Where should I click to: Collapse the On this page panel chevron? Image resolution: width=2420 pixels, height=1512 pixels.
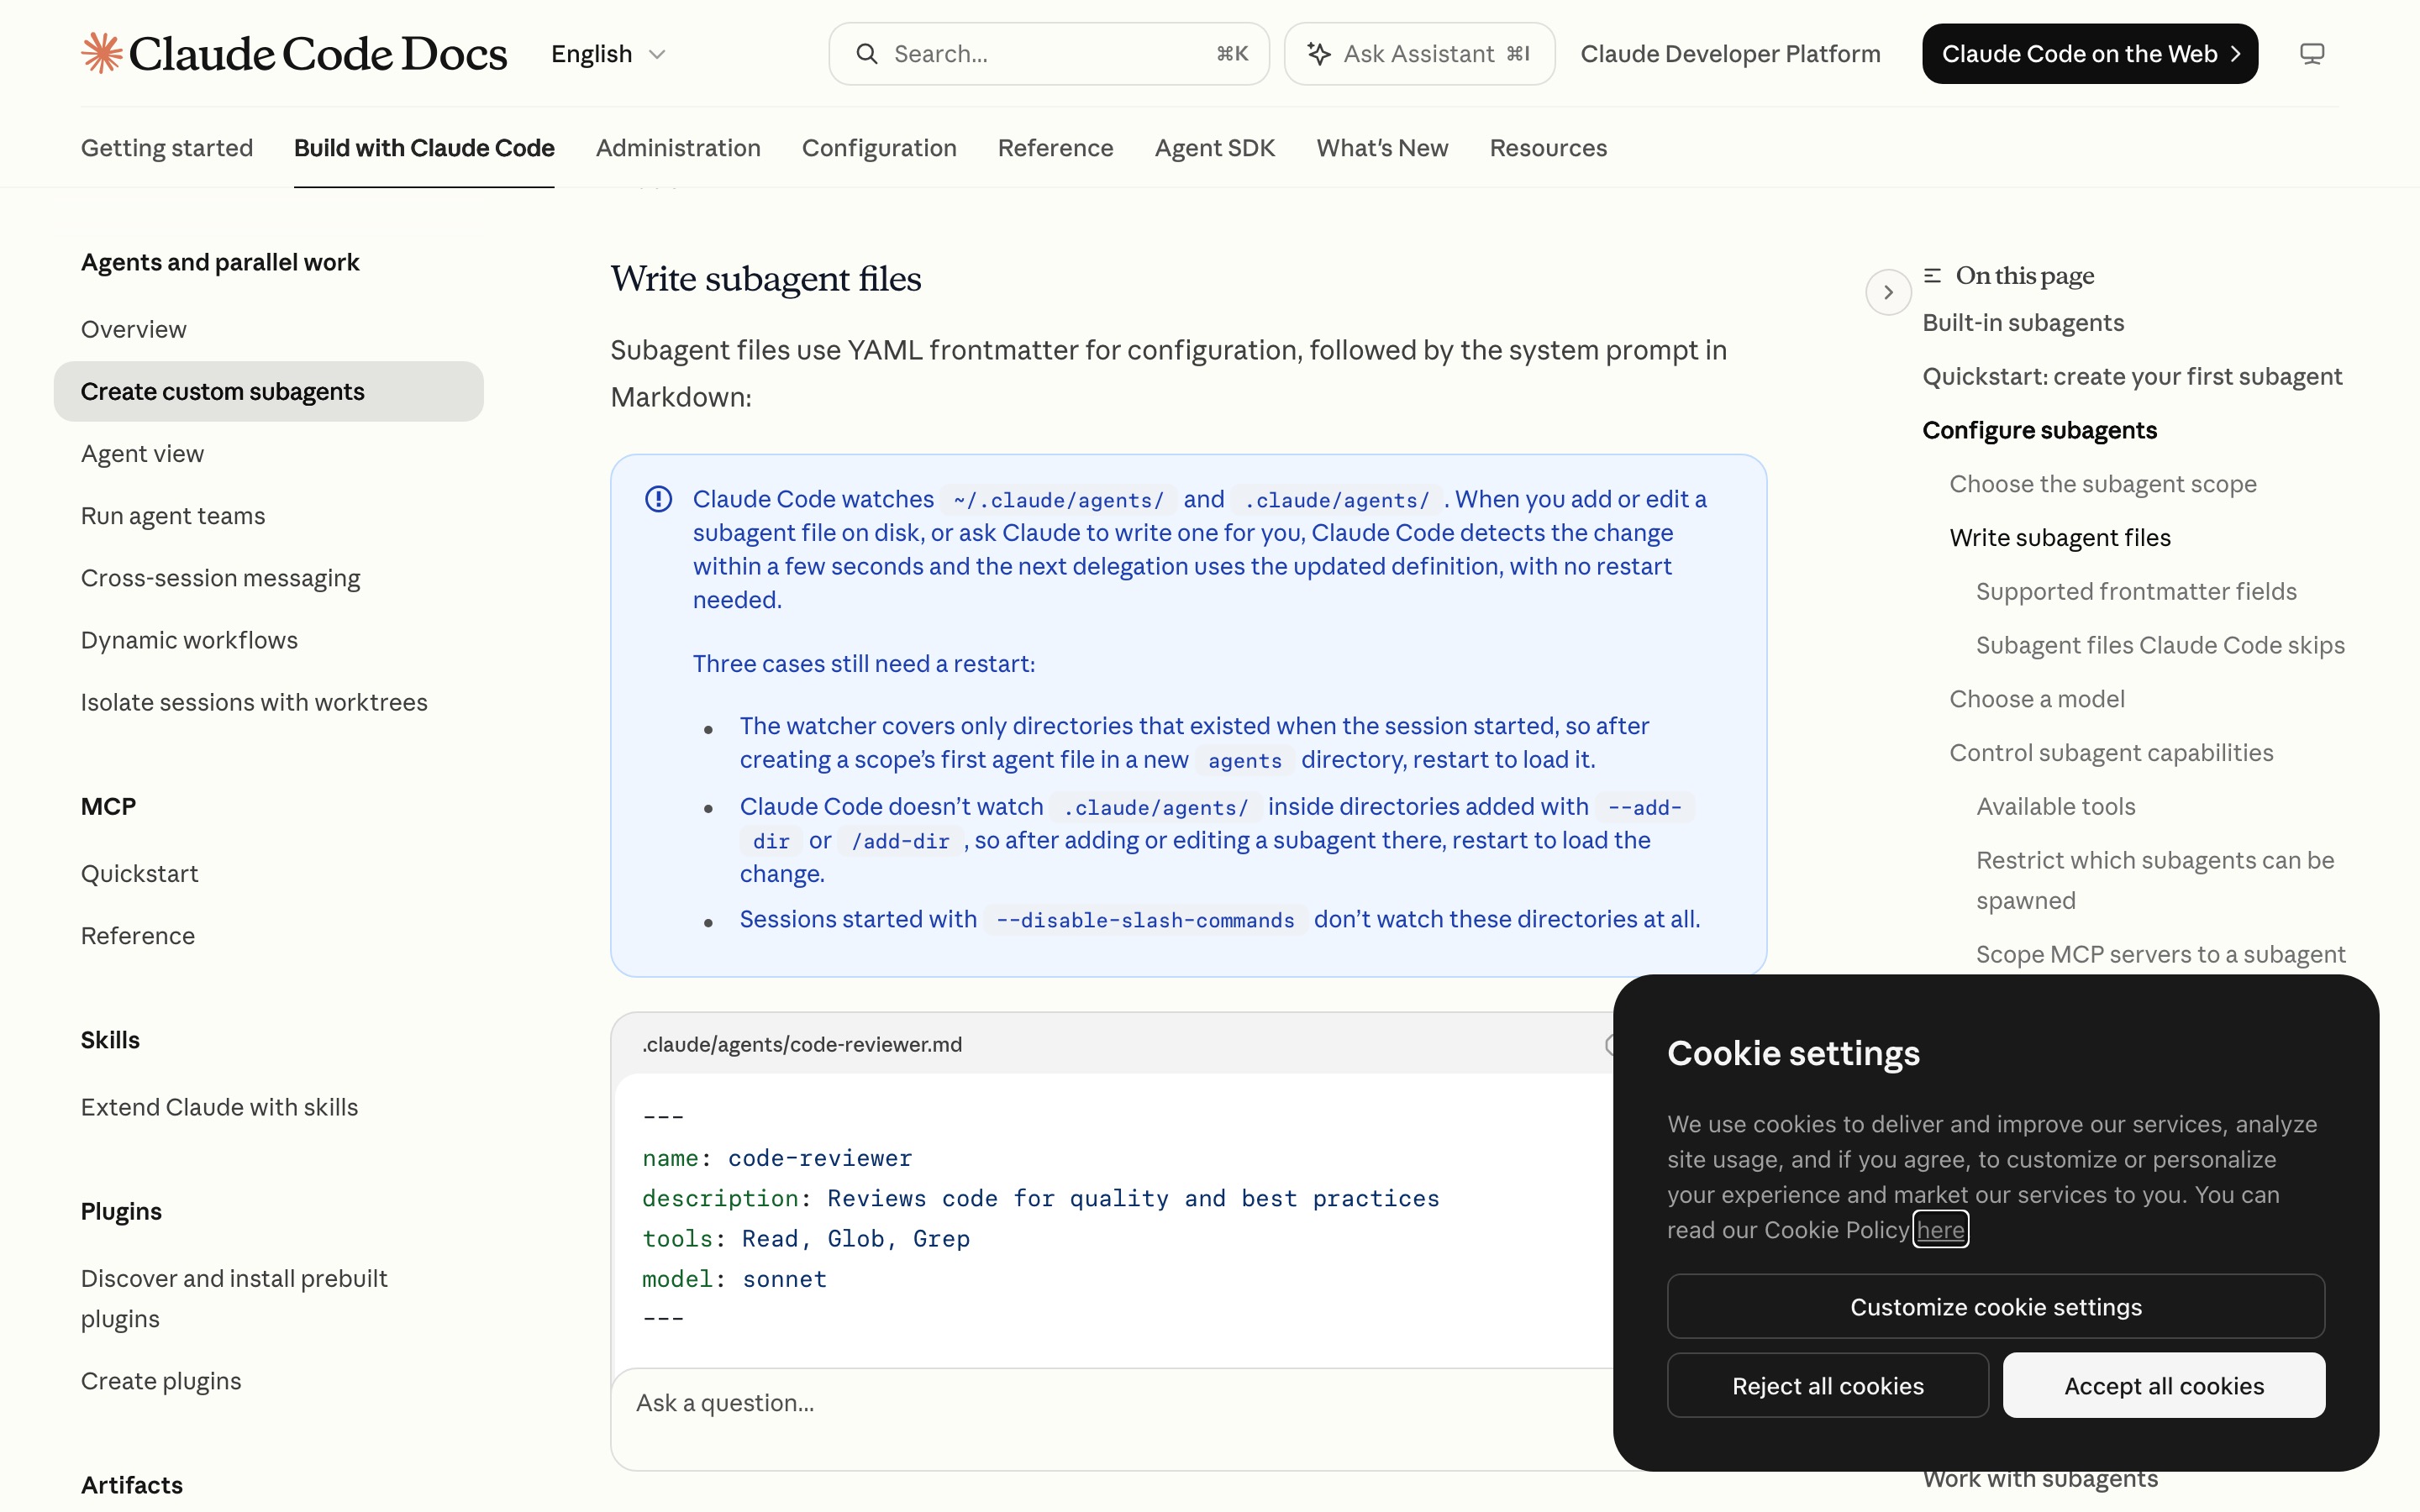point(1888,292)
